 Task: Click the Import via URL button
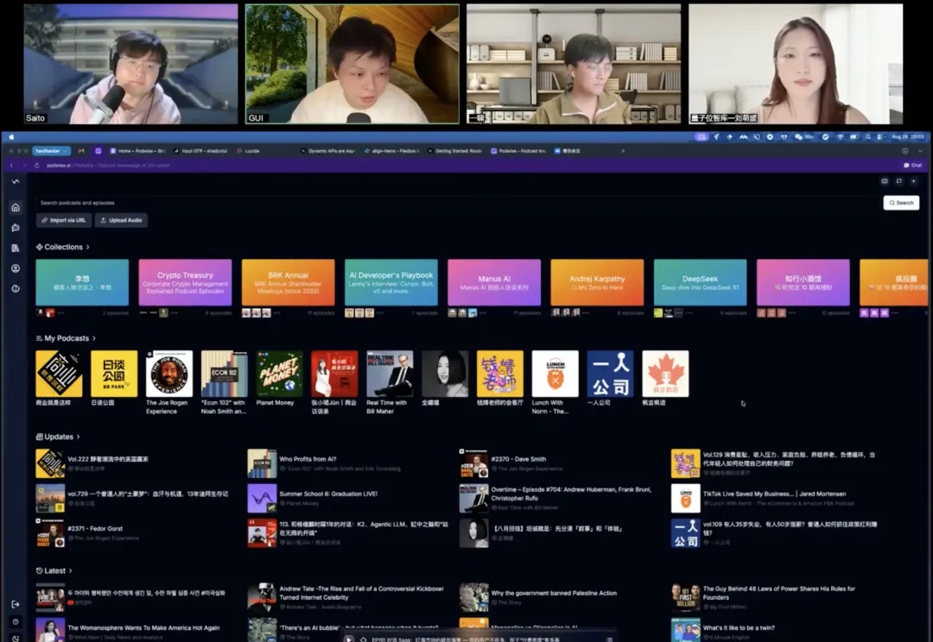click(63, 219)
